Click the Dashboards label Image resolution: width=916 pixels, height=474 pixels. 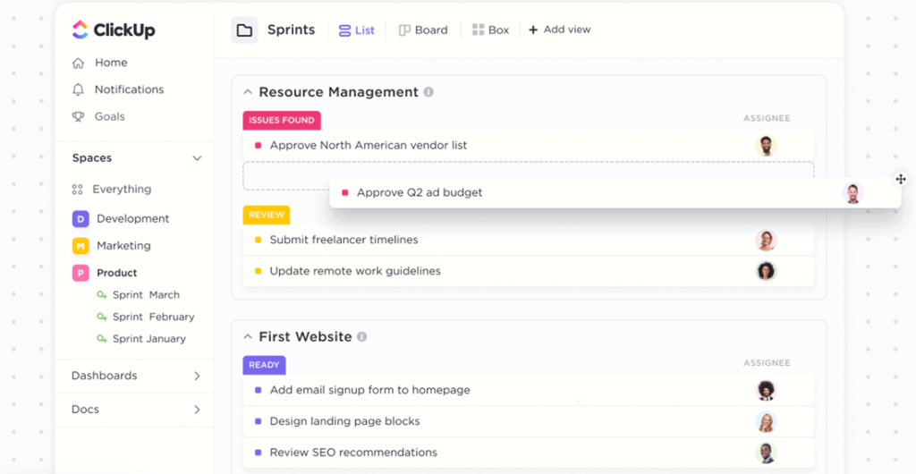point(104,376)
